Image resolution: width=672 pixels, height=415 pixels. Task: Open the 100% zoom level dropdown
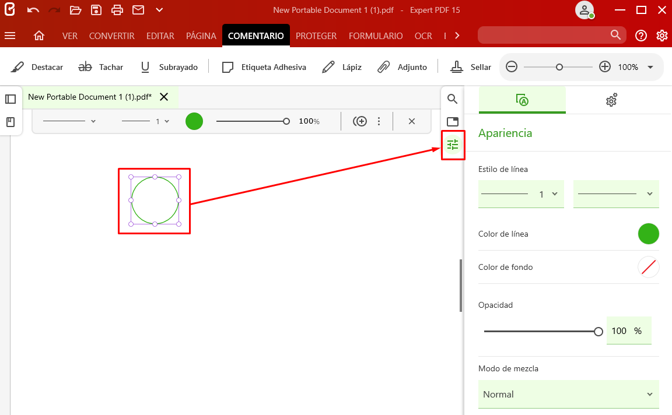650,67
